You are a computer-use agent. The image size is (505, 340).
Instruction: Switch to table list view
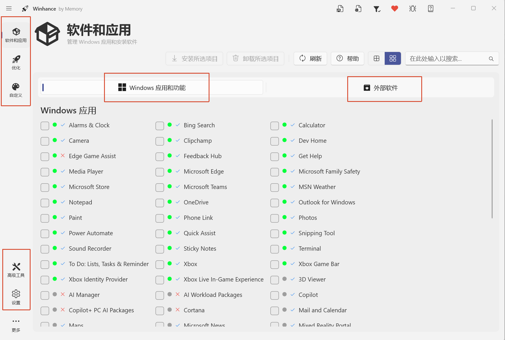376,59
